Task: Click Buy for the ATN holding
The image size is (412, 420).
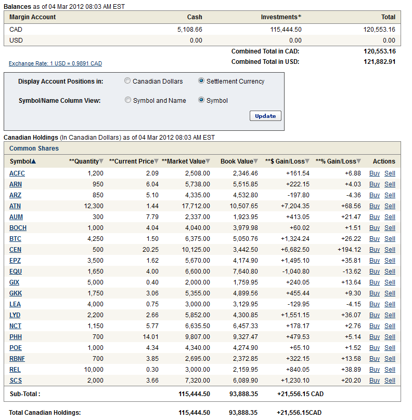Action: 374,206
